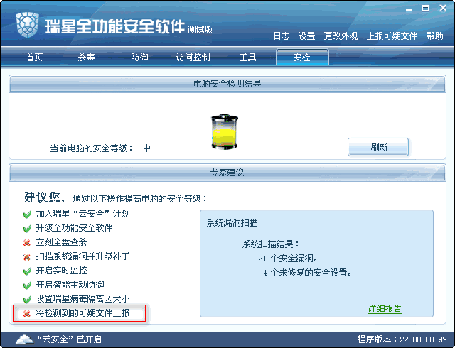Open the 首页 tab
The height and width of the screenshot is (348, 455).
click(x=34, y=57)
